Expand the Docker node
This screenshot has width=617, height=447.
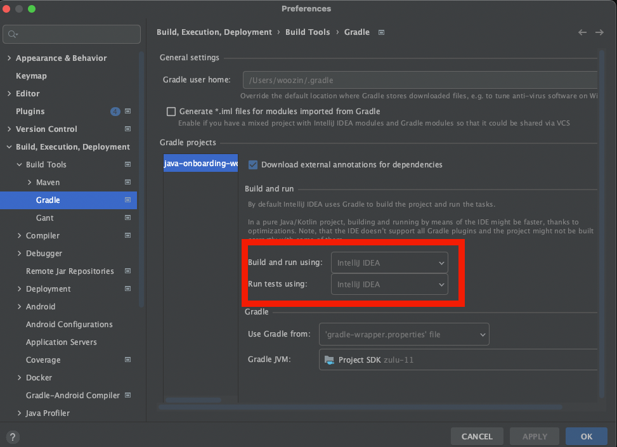pos(19,377)
